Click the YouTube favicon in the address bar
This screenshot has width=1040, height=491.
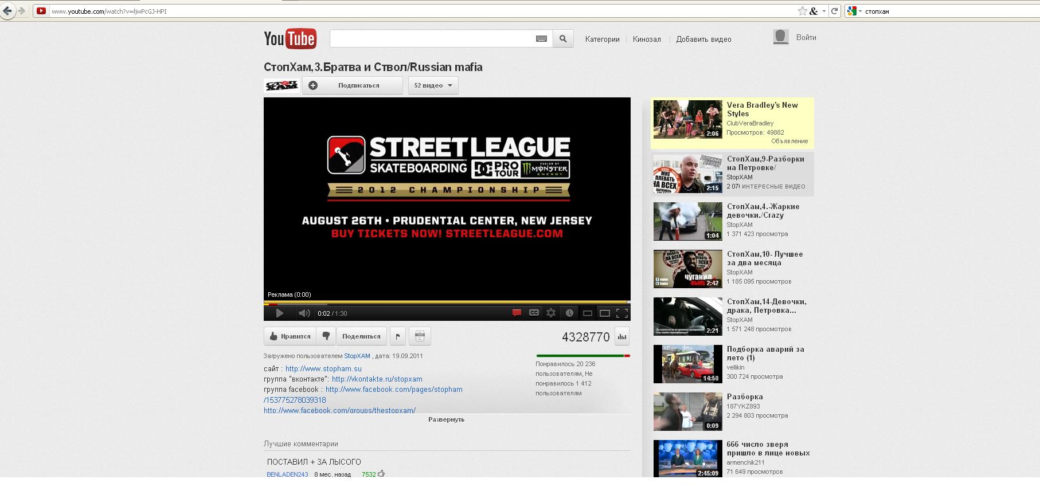[41, 11]
